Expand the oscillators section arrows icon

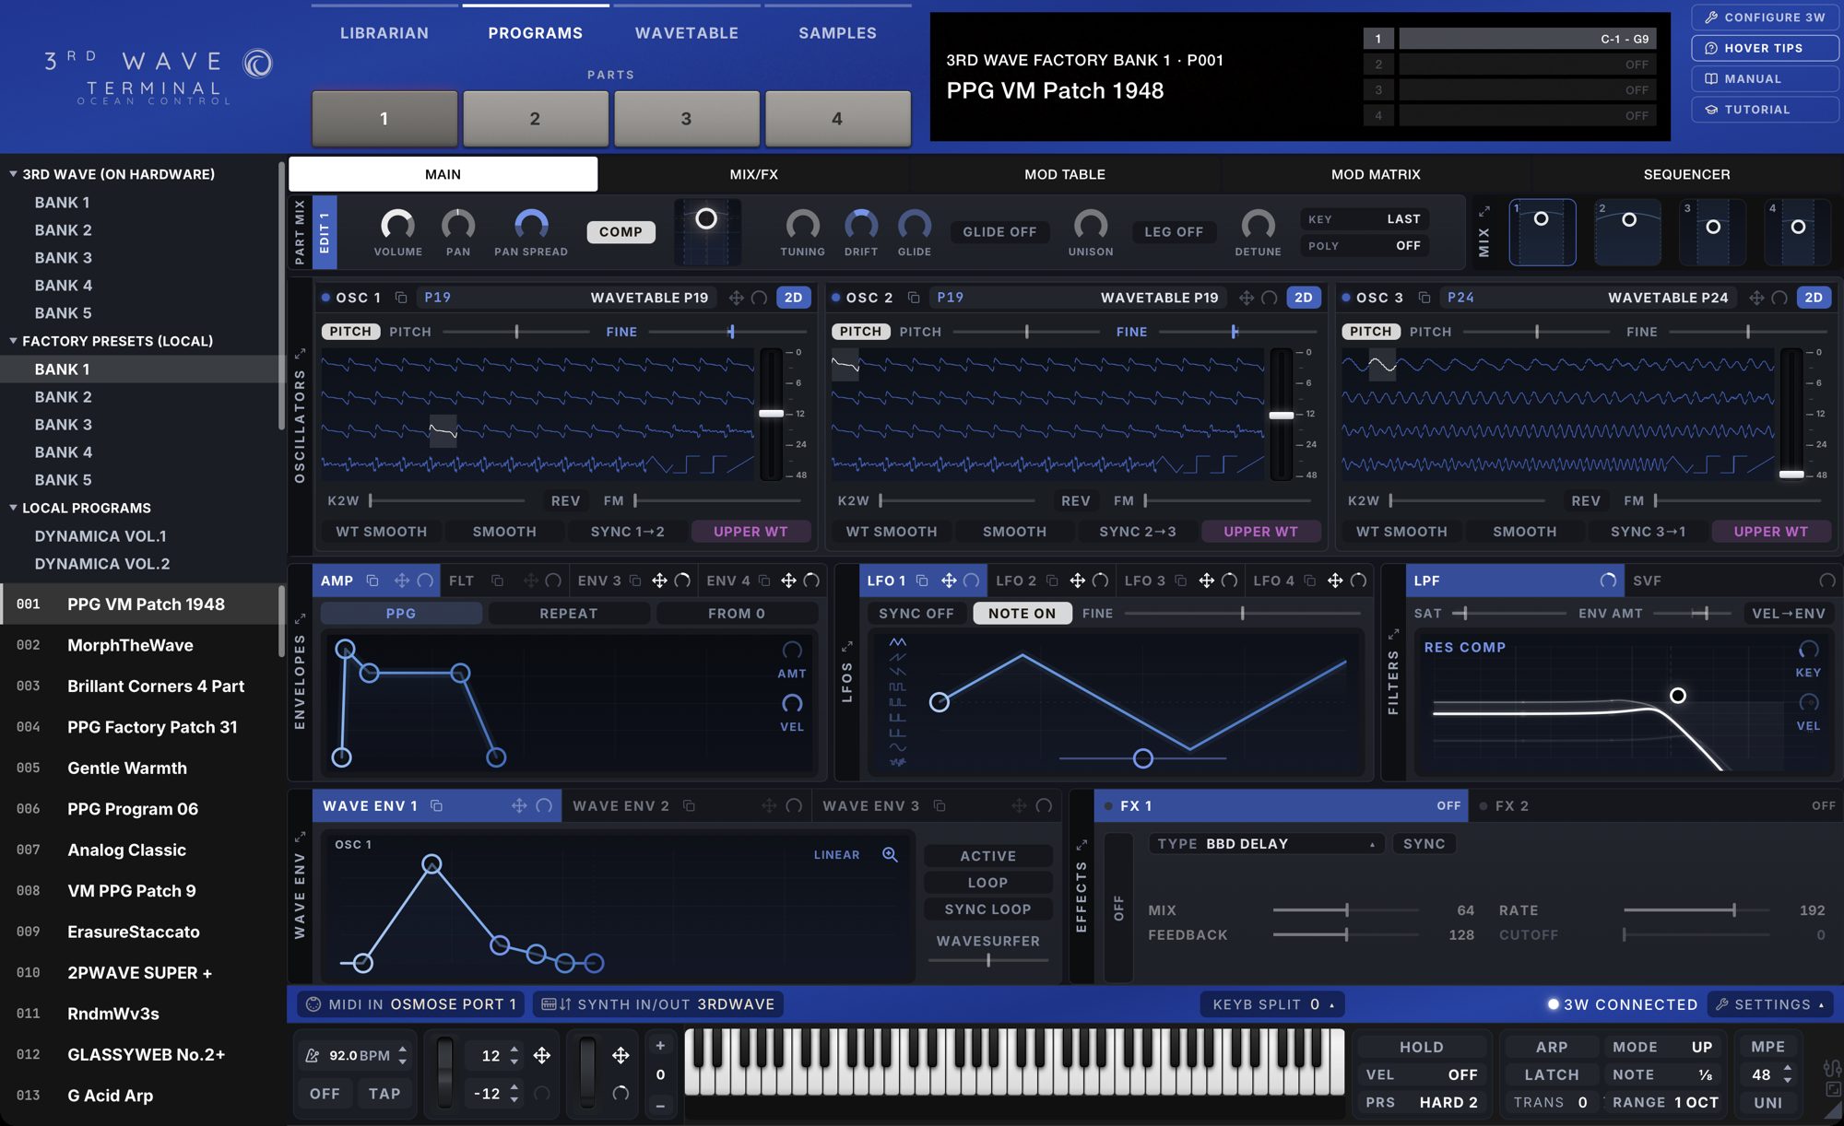(300, 354)
